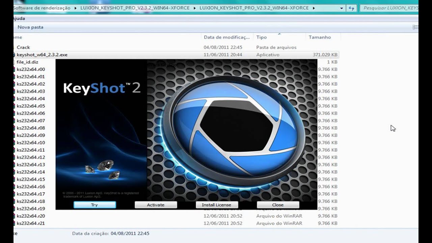This screenshot has height=243, width=432.
Task: Open the address bar history dropdown arrow
Action: pos(342,8)
